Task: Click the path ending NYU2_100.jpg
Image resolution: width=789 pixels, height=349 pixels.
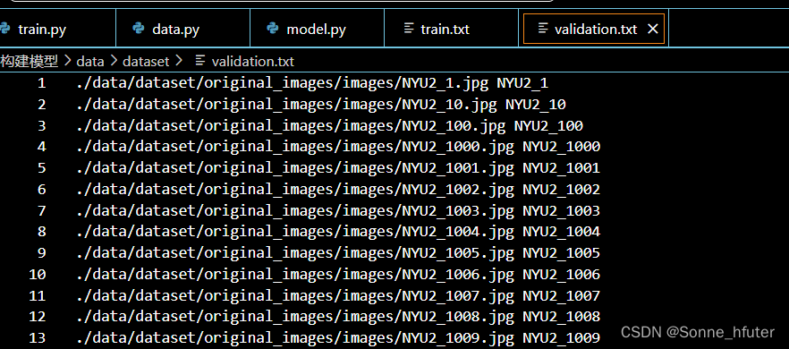Action: [291, 125]
